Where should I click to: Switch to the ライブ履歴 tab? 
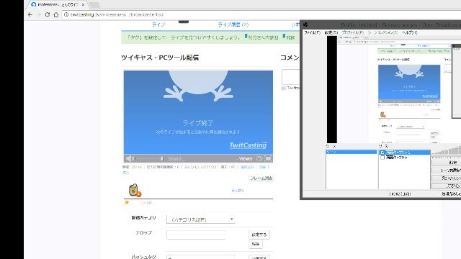tap(233, 24)
